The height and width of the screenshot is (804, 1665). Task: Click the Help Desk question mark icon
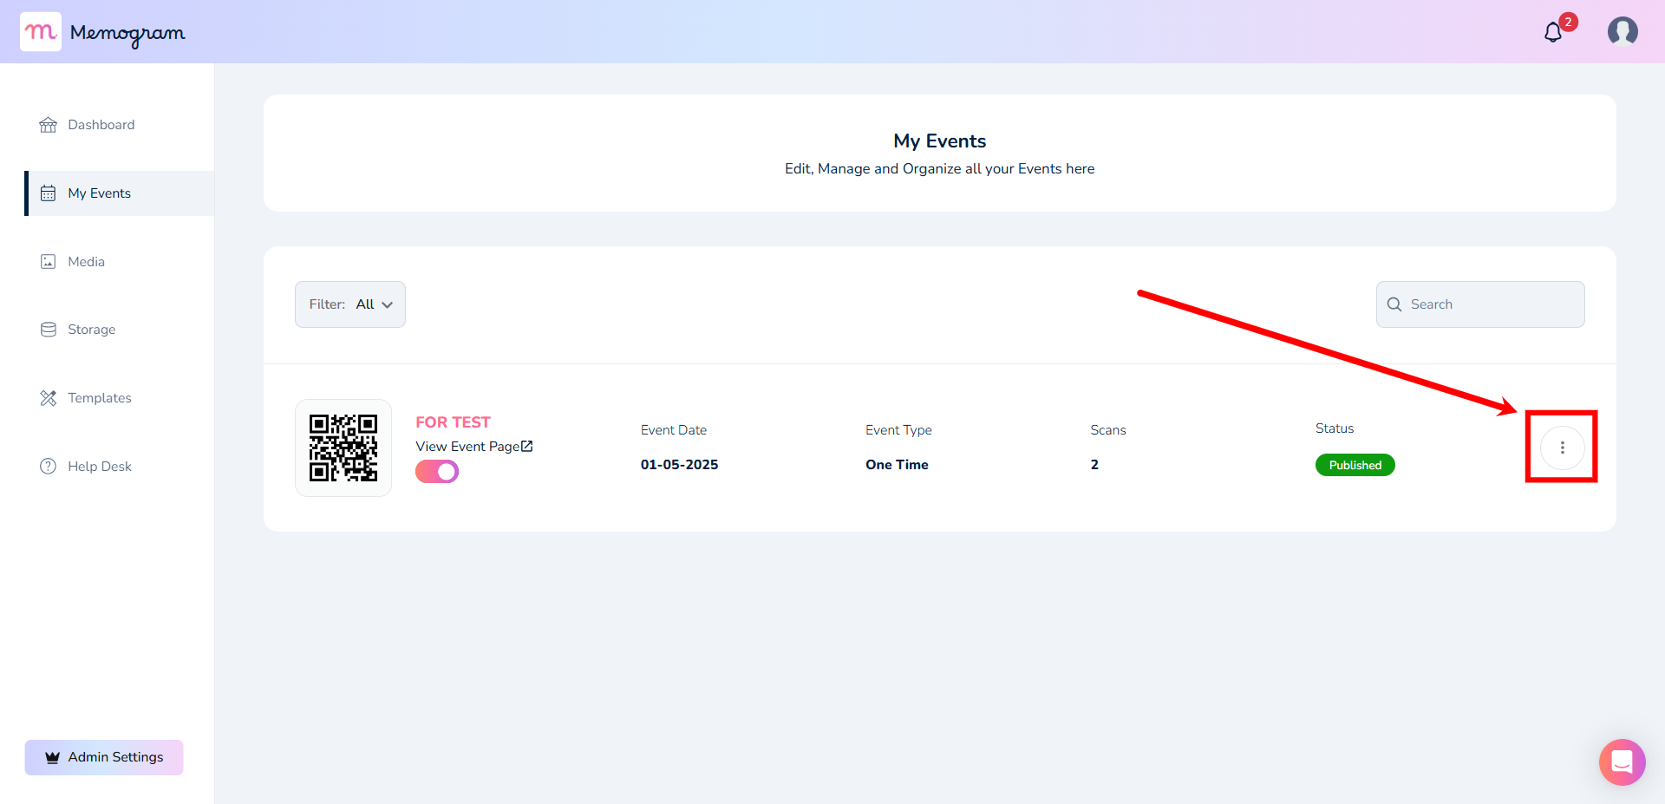49,467
